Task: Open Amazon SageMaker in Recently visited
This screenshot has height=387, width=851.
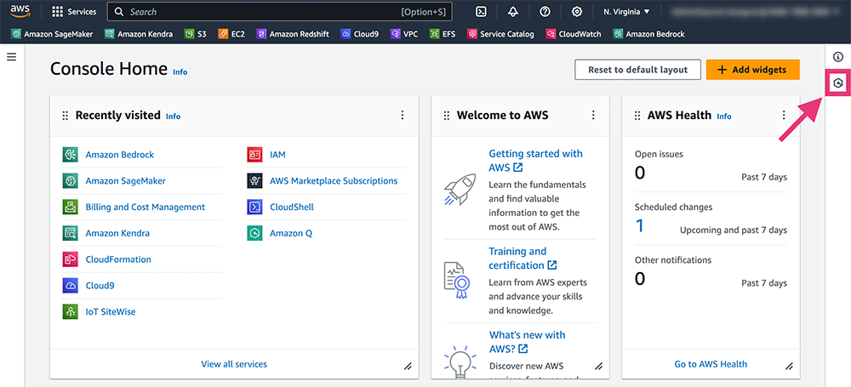Action: (125, 181)
